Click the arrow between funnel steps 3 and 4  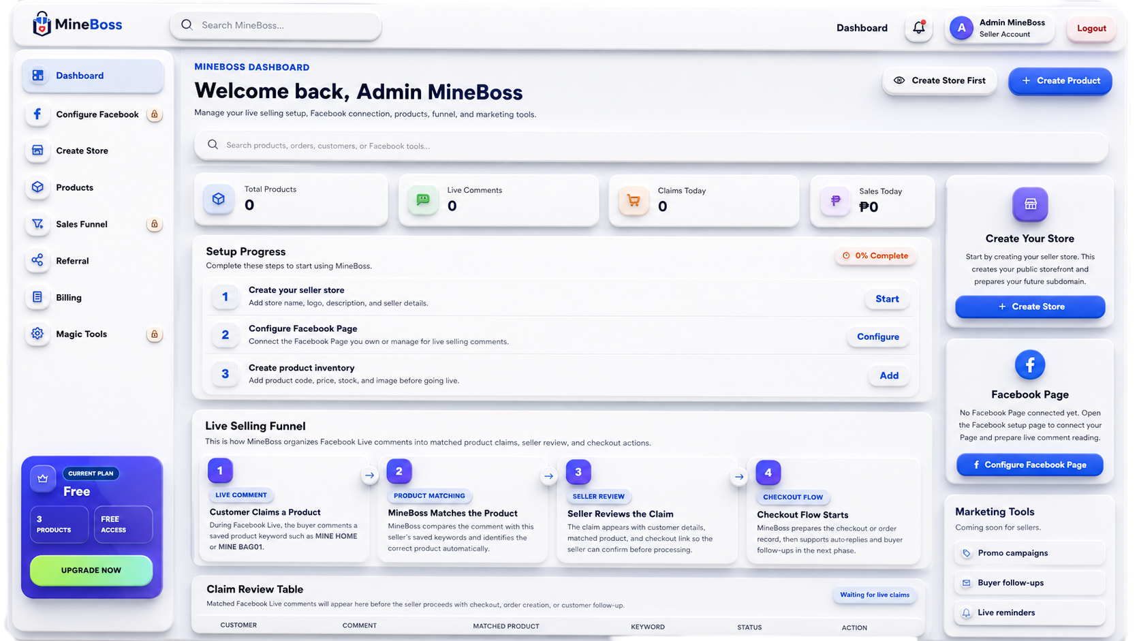click(739, 477)
